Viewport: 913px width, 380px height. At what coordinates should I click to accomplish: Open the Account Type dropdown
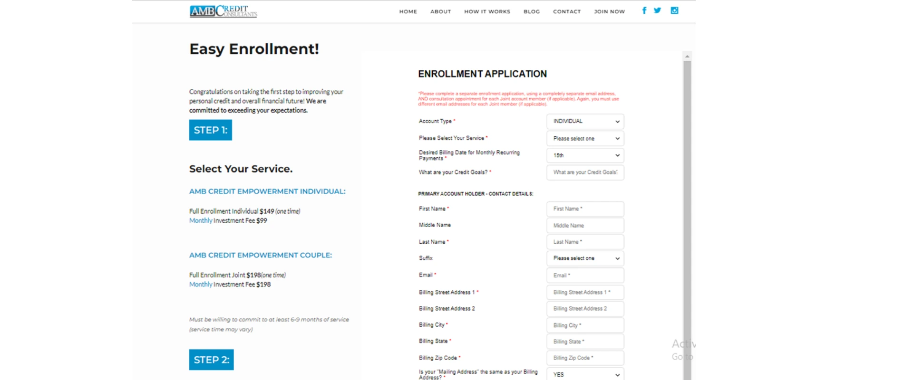tap(585, 122)
